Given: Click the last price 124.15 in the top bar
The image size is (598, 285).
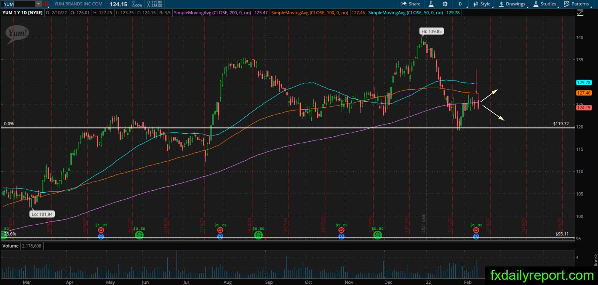Looking at the screenshot, I should point(118,4).
